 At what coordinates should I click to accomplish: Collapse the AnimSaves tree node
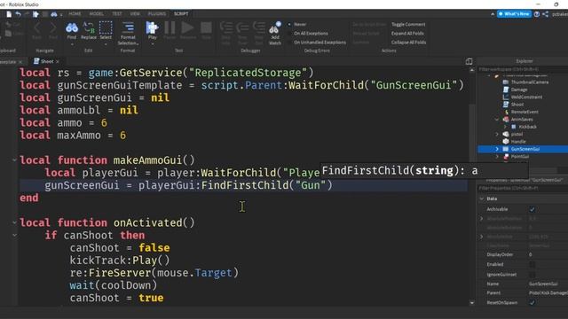point(497,120)
